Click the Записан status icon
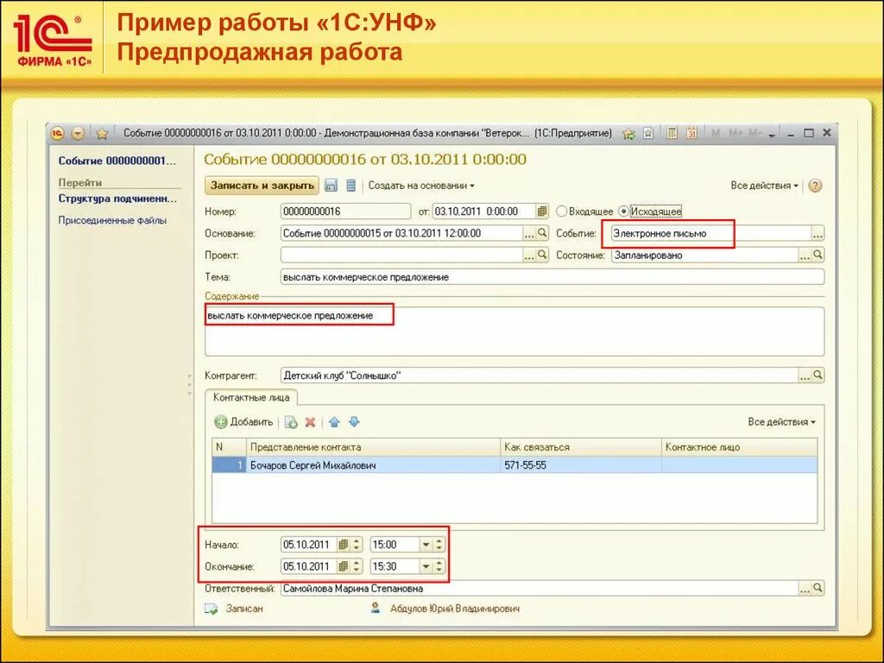884x663 pixels. 212,609
